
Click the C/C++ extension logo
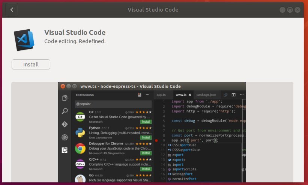click(x=80, y=164)
